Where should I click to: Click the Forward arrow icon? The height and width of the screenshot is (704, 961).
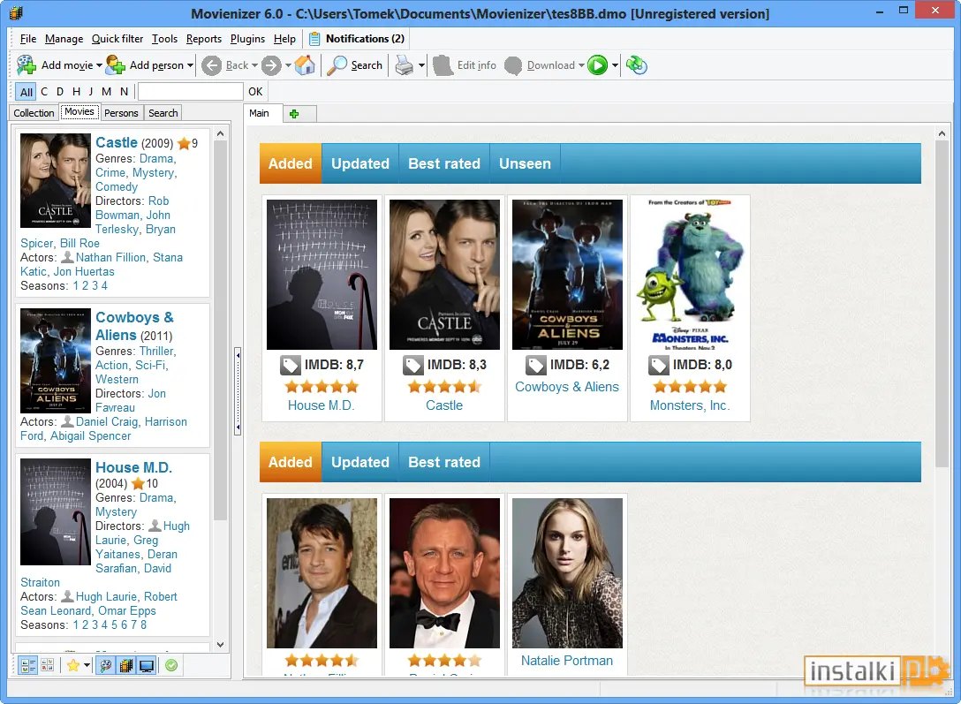click(x=271, y=65)
